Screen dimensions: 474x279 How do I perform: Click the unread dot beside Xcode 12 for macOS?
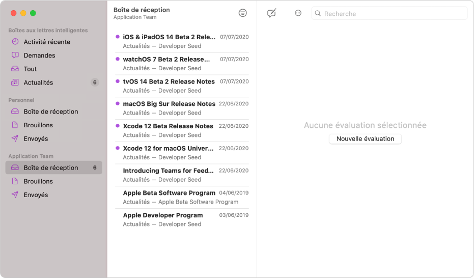pos(118,148)
